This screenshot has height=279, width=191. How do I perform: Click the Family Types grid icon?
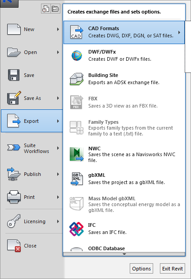coord(77,127)
